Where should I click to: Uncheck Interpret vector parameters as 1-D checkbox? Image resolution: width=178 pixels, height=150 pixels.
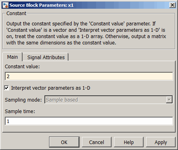click(6, 88)
